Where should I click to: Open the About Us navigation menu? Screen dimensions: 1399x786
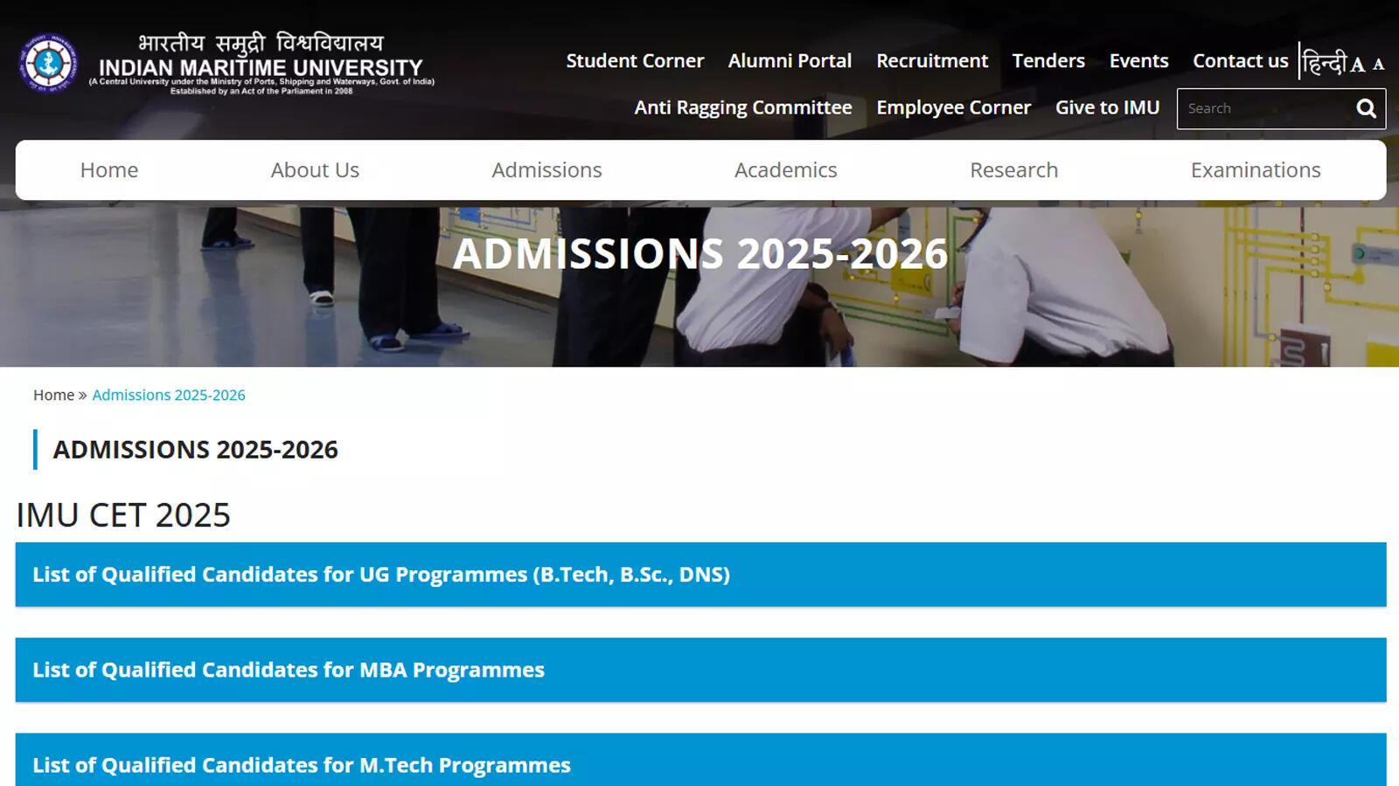point(315,170)
